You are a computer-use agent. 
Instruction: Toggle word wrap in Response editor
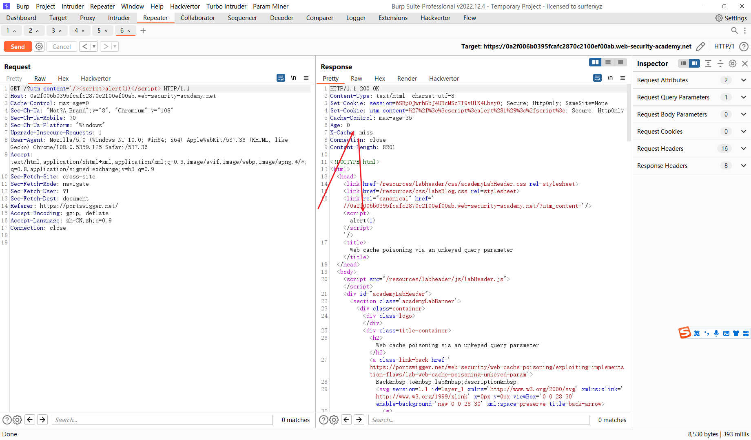pos(598,78)
